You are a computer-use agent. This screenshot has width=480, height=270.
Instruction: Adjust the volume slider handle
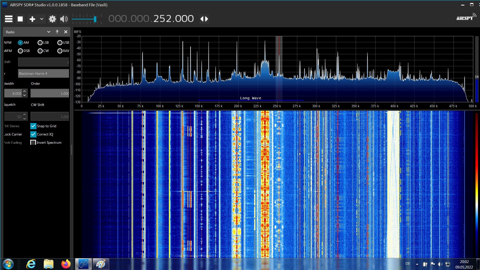pyautogui.click(x=95, y=19)
